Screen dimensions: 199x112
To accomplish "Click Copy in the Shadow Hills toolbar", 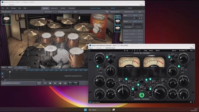I will coord(146,50).
